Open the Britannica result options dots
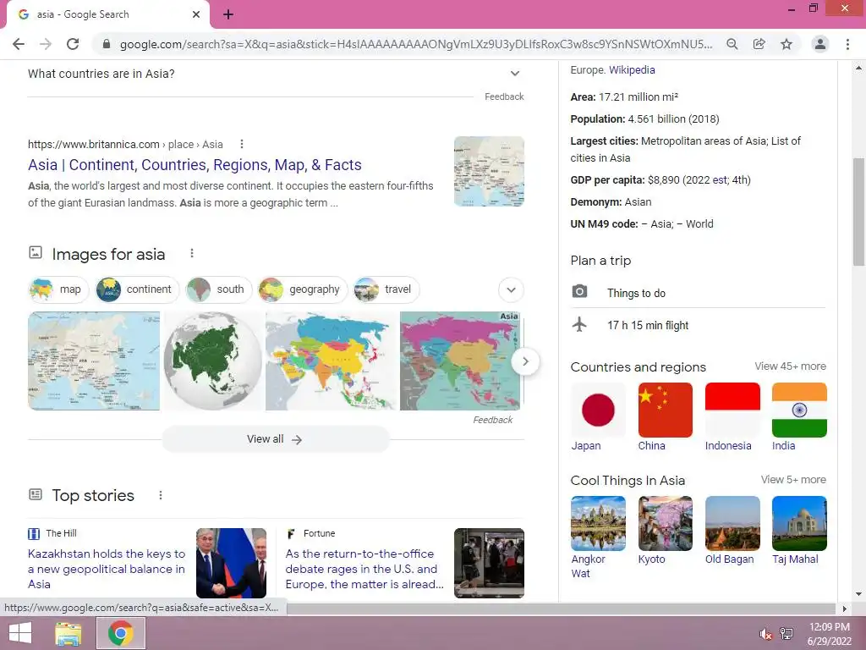 pos(241,144)
